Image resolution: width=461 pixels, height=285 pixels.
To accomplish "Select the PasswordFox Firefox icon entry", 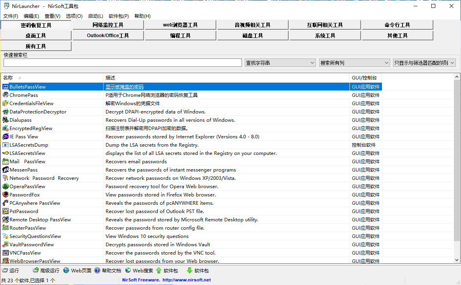I will point(6,195).
